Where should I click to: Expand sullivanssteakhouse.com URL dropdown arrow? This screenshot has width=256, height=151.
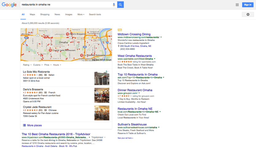coord(159,127)
